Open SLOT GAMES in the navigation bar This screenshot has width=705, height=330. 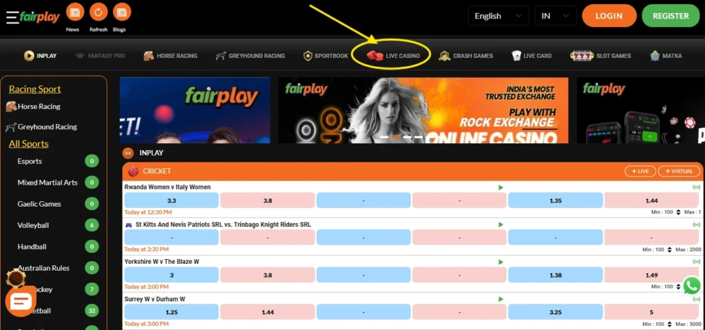click(x=600, y=56)
